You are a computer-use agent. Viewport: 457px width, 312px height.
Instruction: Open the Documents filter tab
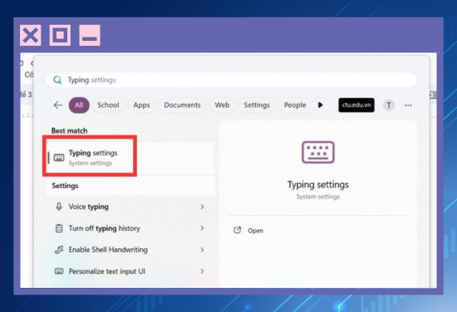(x=182, y=105)
